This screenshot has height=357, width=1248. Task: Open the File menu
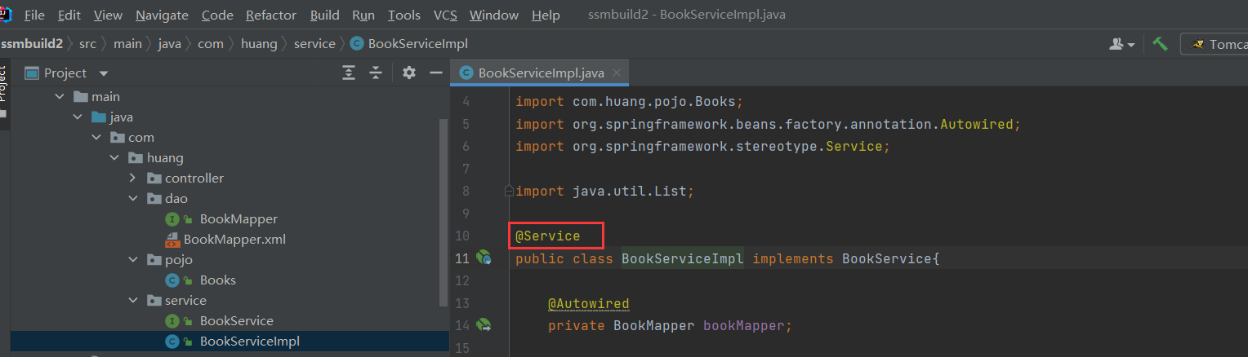coord(34,15)
